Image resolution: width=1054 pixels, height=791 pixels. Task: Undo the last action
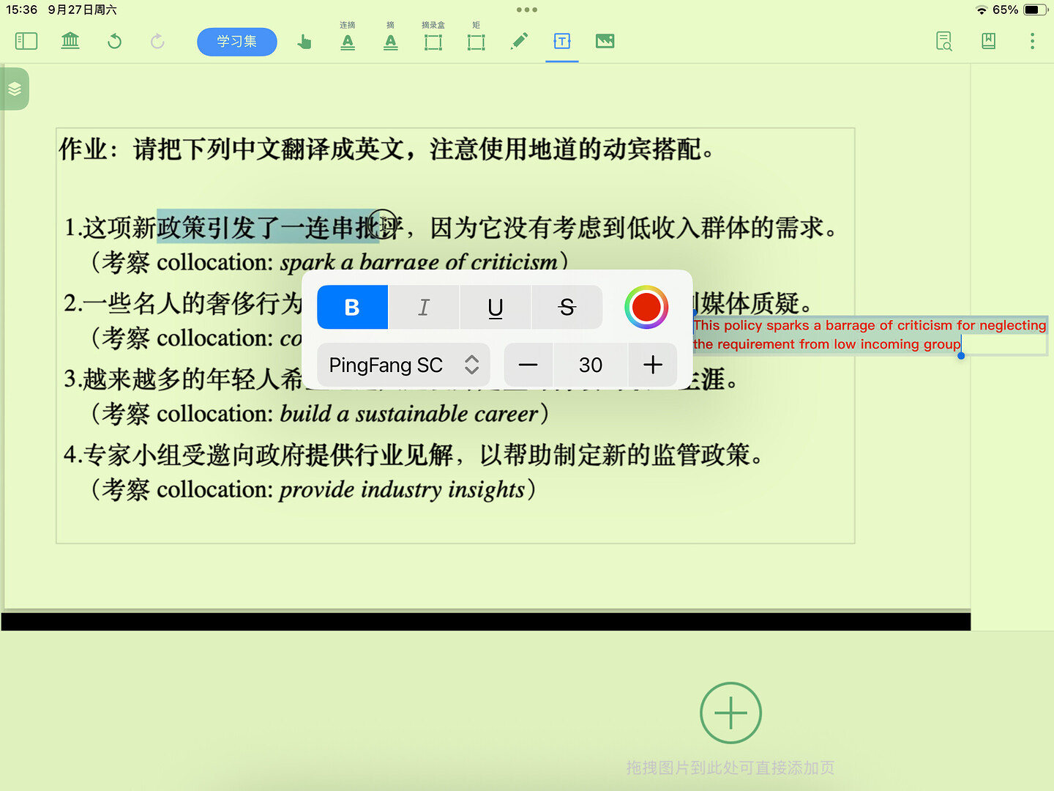coord(114,41)
